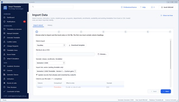Click the Sarah Mitchell account button
179x102 pixels.
click(x=167, y=7)
